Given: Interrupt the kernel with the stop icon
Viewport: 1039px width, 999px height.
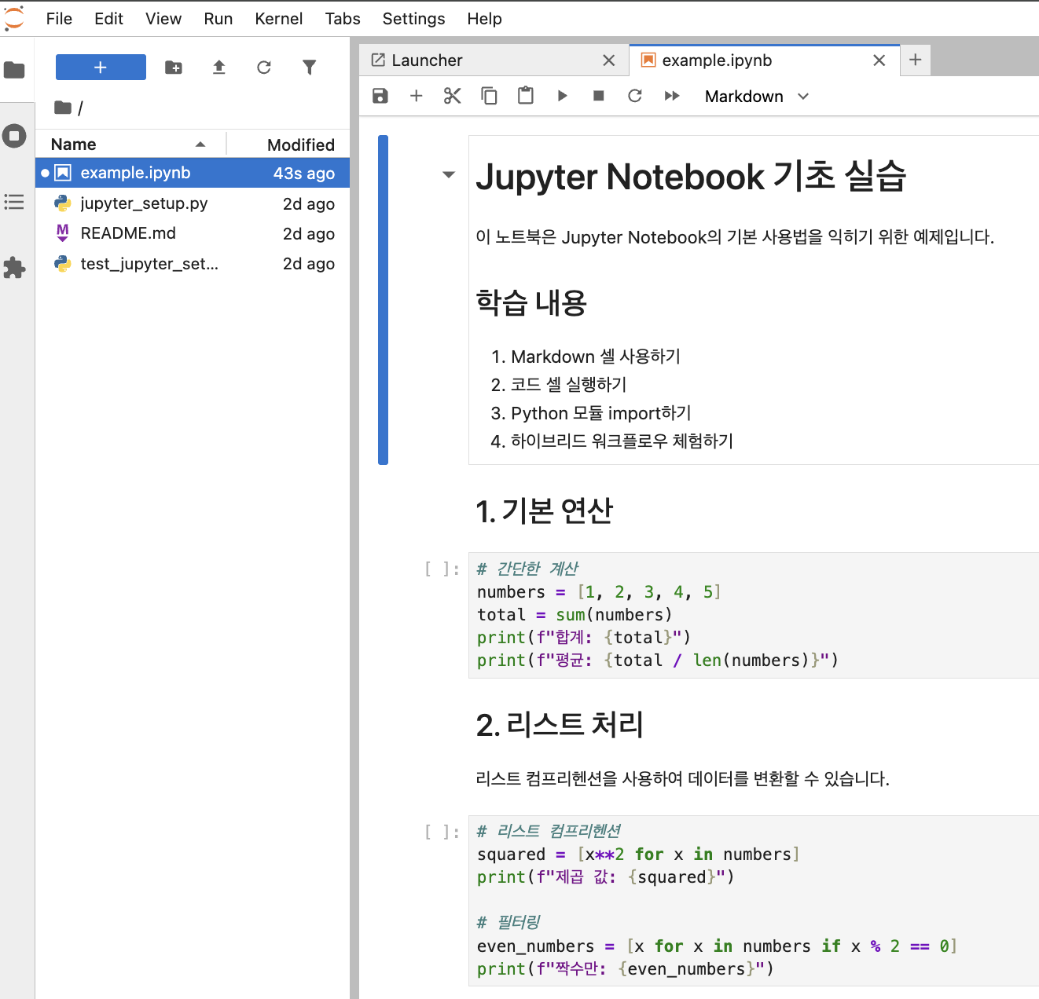Looking at the screenshot, I should click(599, 96).
